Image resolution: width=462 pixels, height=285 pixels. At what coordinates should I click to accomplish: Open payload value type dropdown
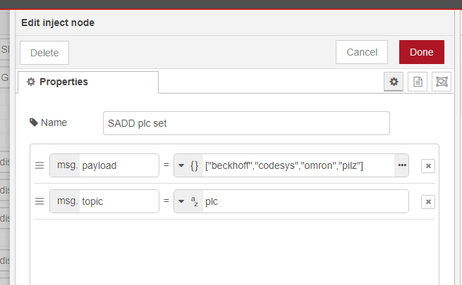[181, 165]
